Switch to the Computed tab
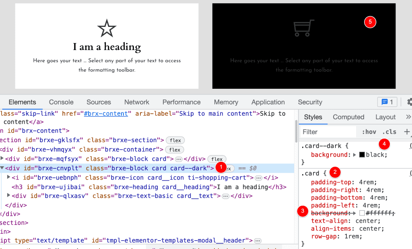The image size is (412, 249). [348, 117]
